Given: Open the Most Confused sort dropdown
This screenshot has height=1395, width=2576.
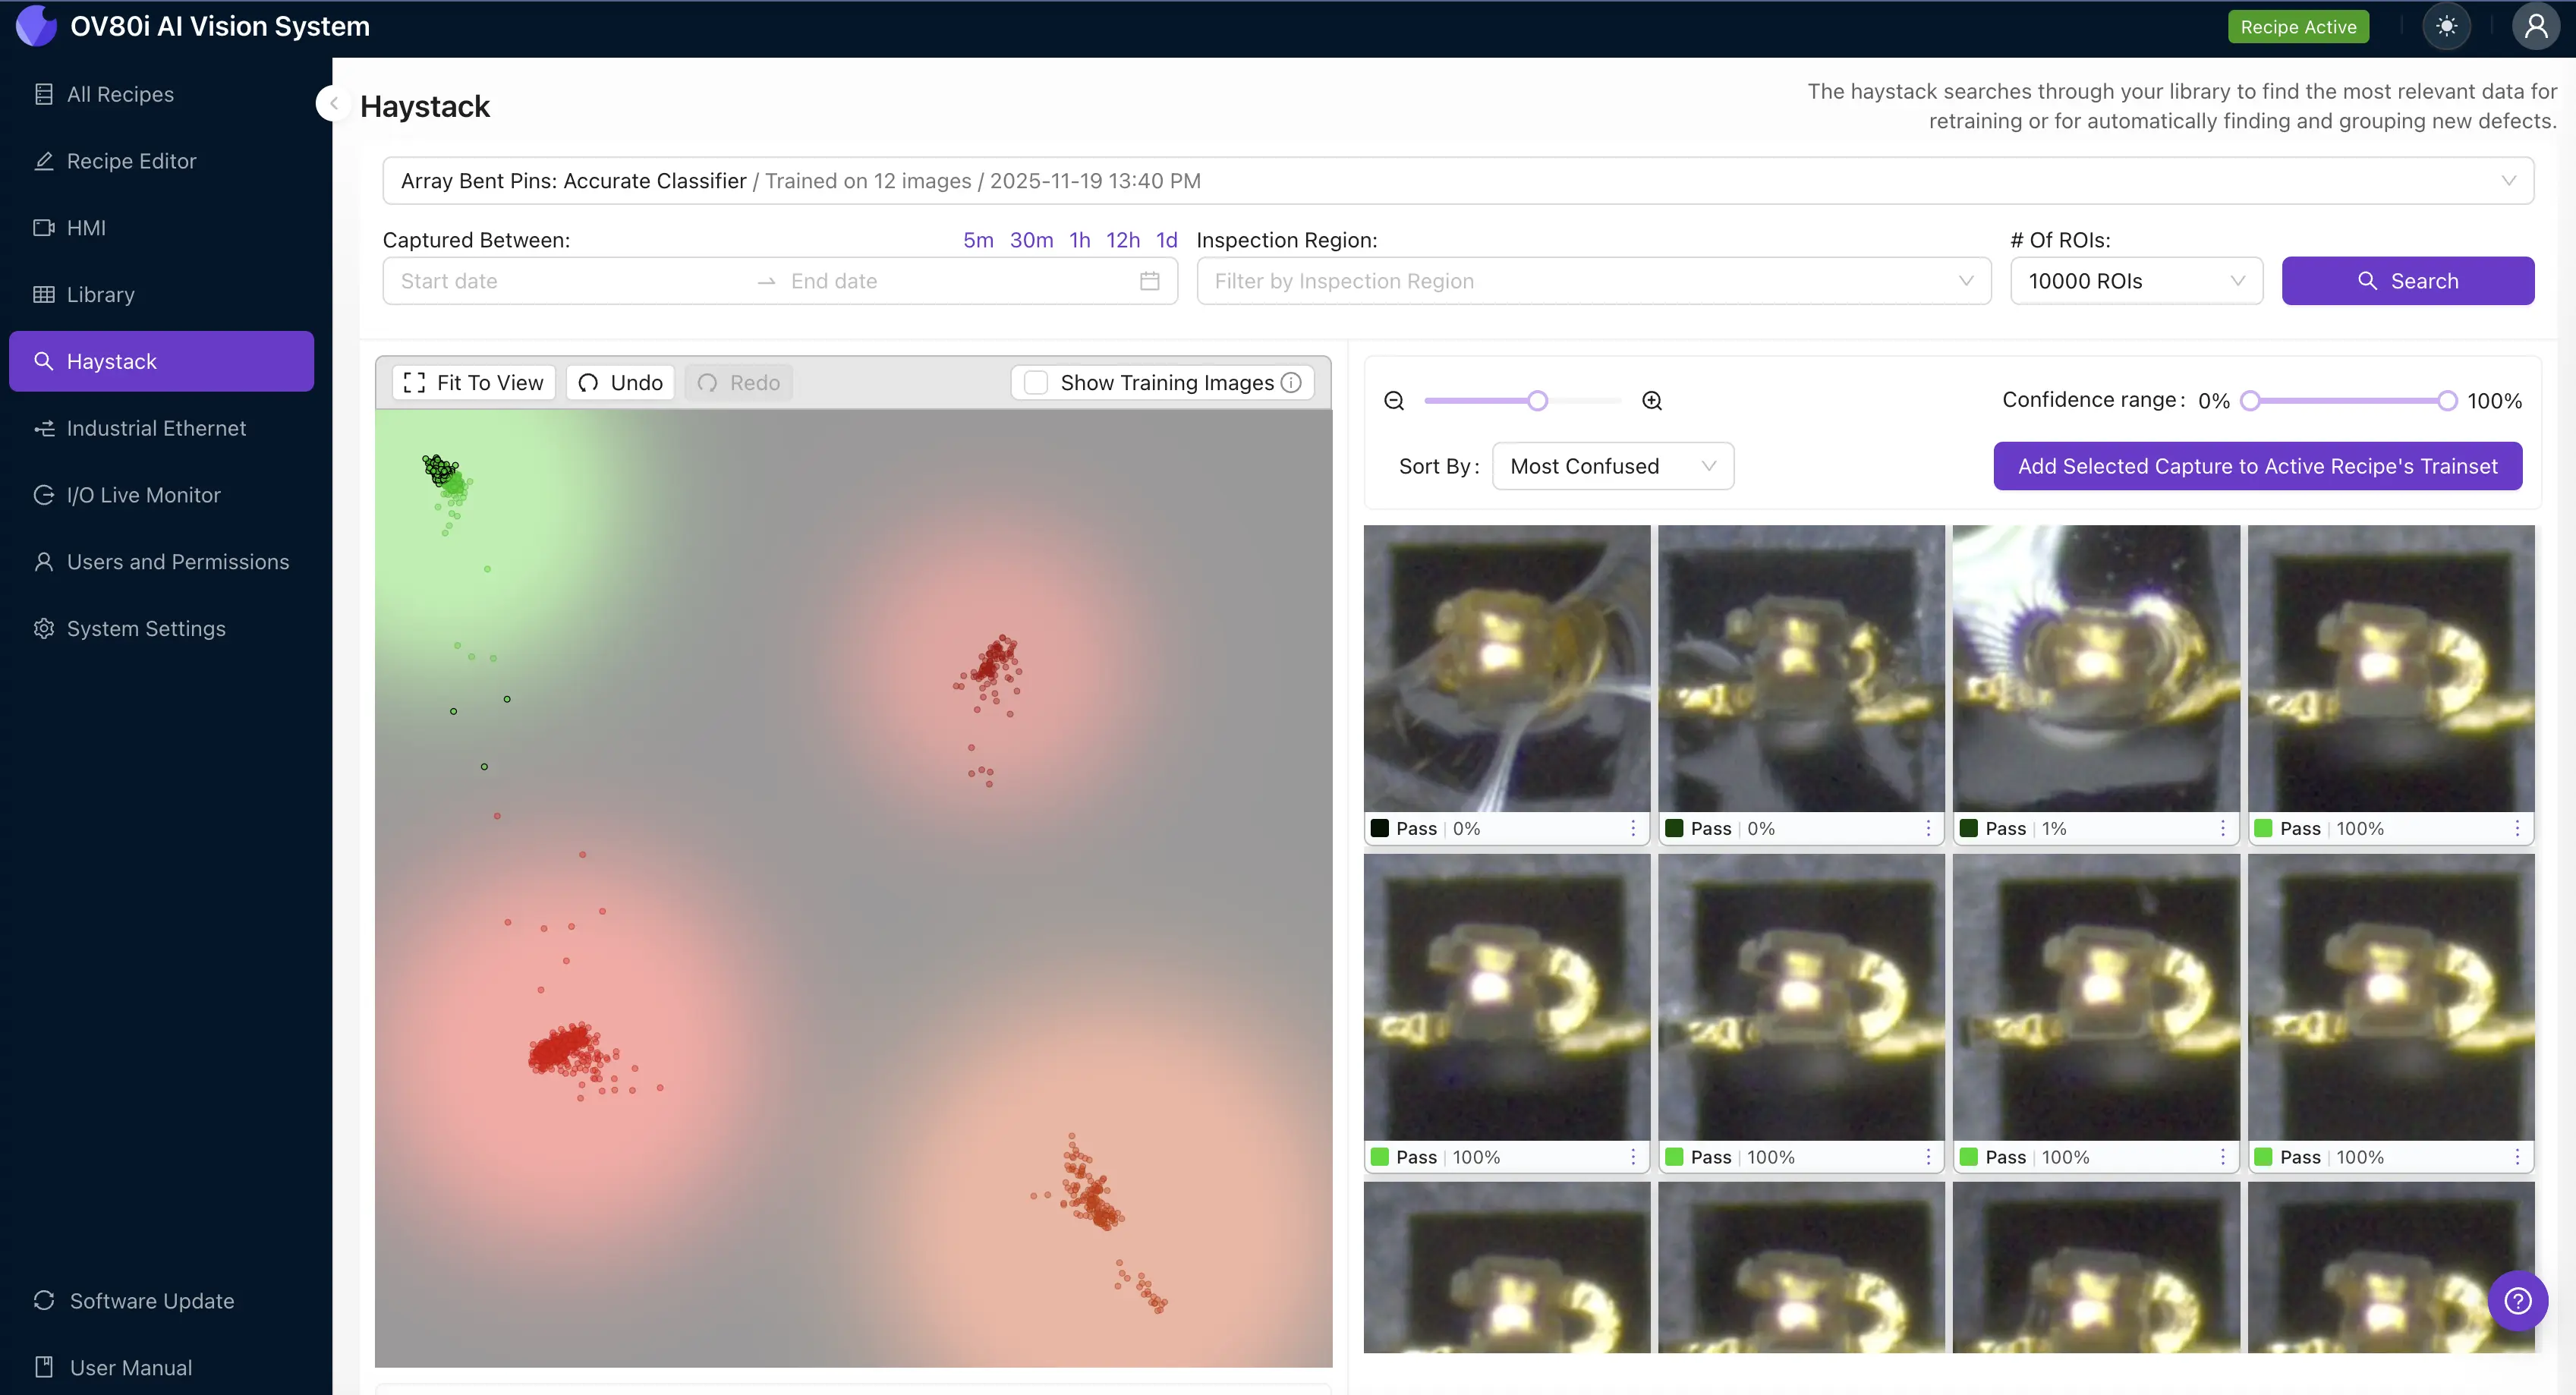Looking at the screenshot, I should coord(1612,465).
